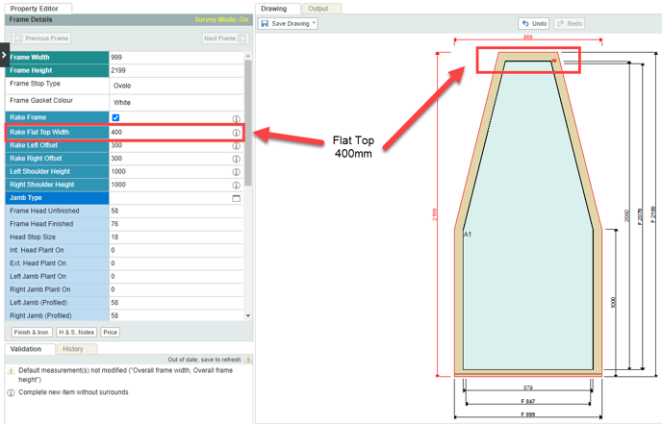Go to Next Frame

(x=224, y=38)
